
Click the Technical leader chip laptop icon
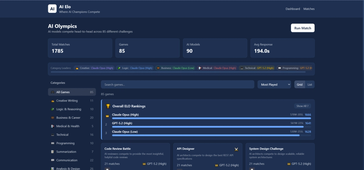[242, 68]
